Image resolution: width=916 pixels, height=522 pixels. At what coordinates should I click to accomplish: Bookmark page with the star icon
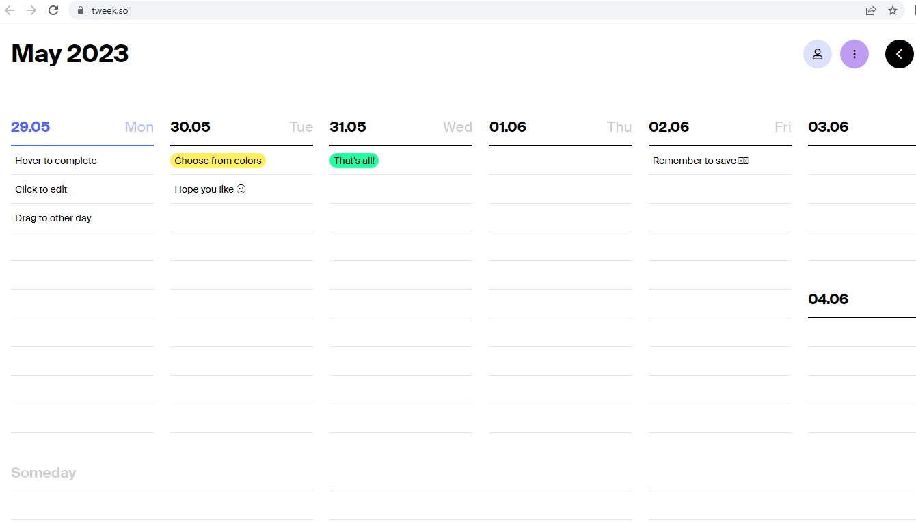[892, 10]
